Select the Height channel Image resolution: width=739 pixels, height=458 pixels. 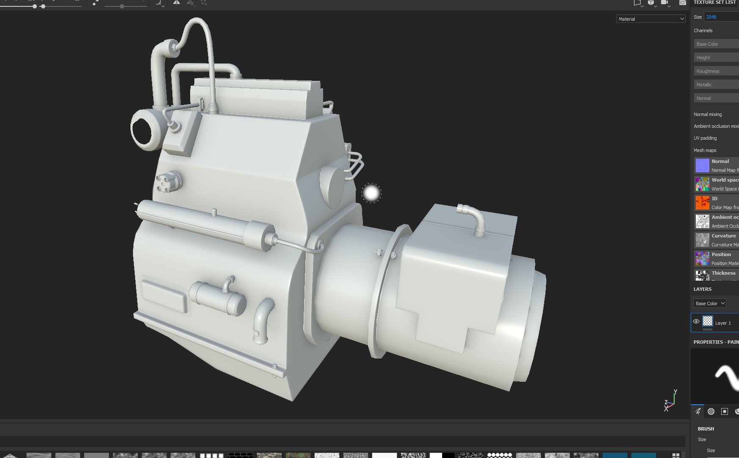(x=716, y=58)
